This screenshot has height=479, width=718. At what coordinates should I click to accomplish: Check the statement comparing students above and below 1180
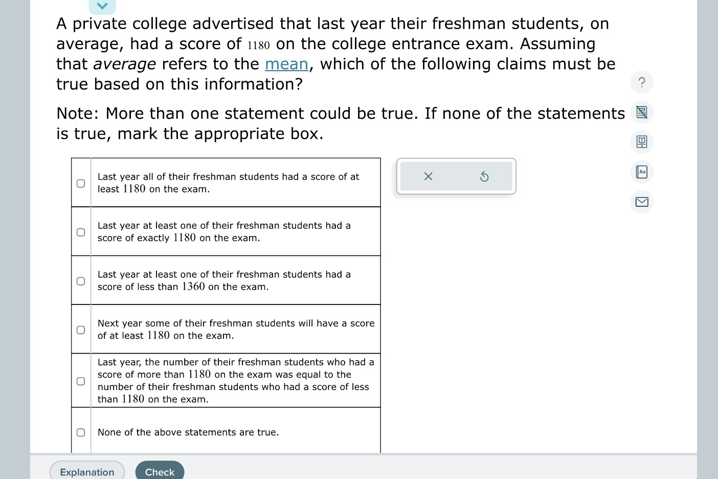81,380
